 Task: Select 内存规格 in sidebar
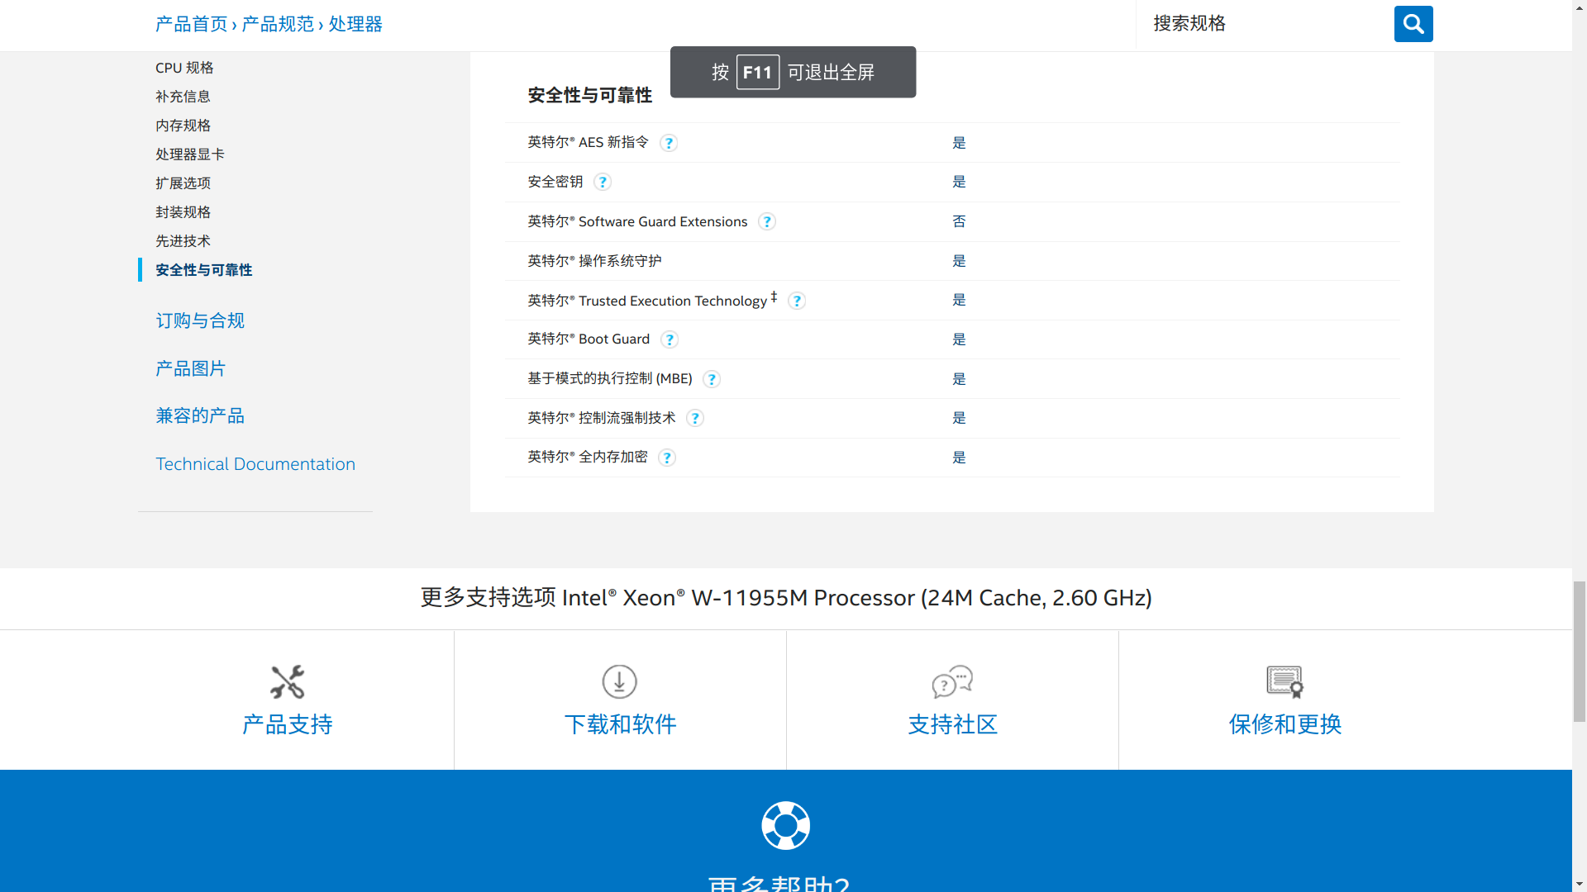[x=183, y=126]
